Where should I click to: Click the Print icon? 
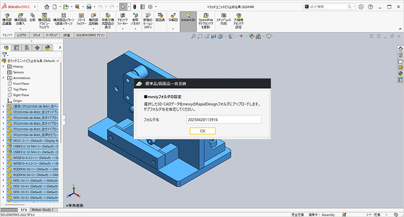click(x=89, y=7)
